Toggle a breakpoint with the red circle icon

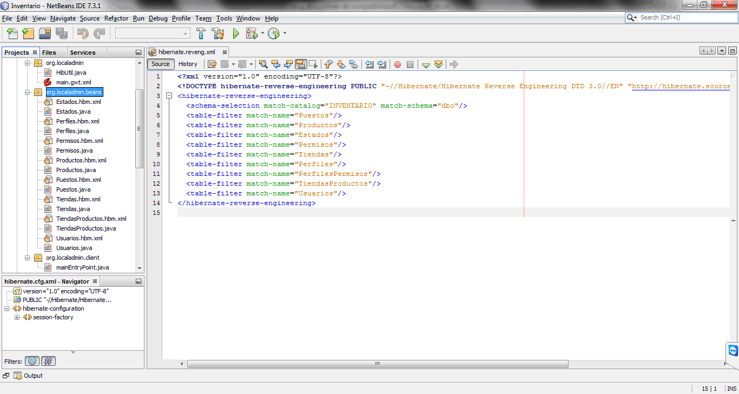pyautogui.click(x=397, y=64)
